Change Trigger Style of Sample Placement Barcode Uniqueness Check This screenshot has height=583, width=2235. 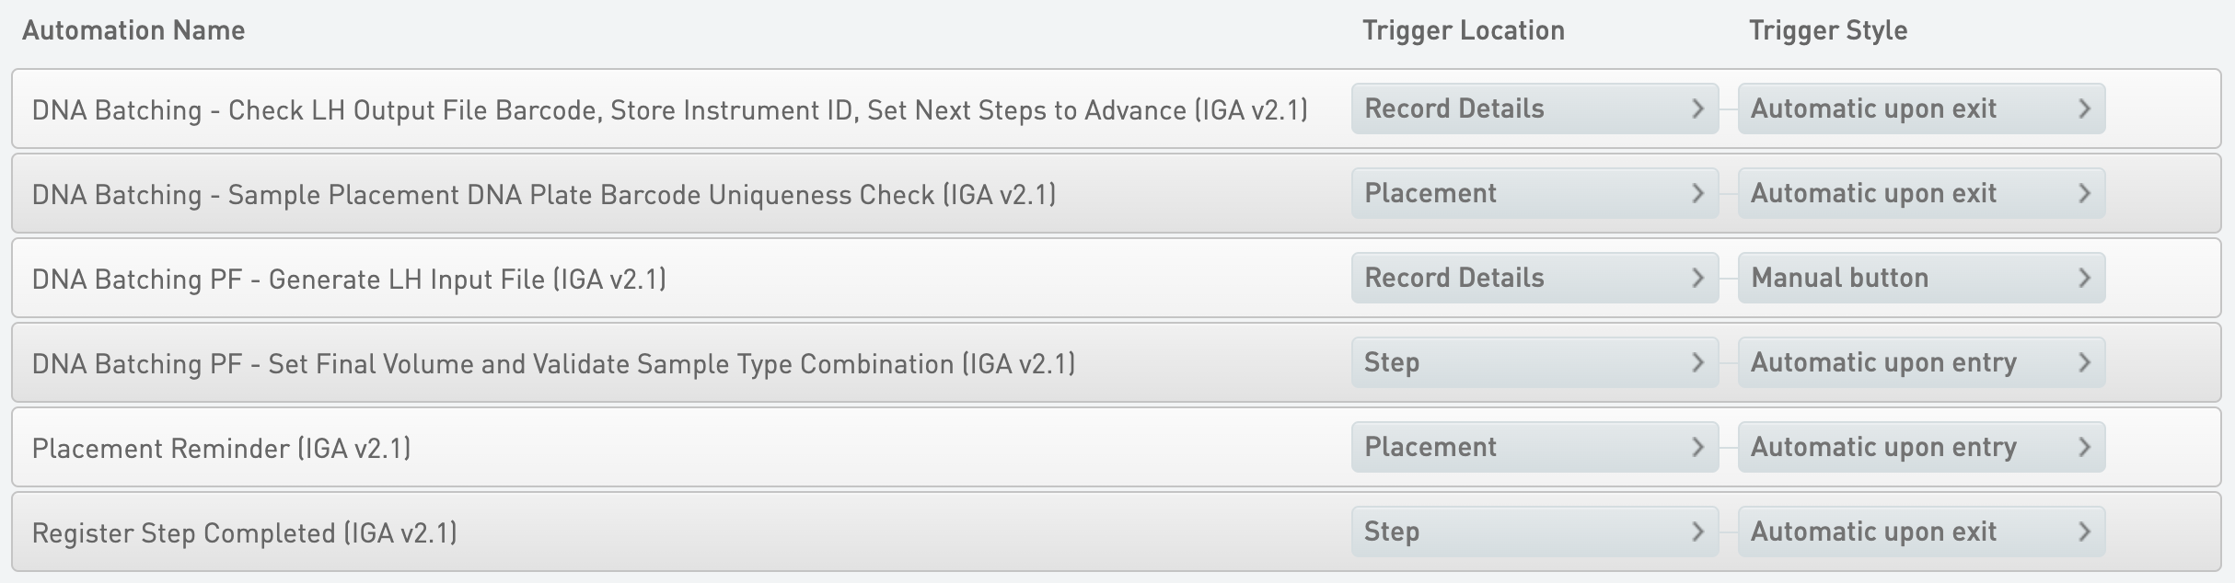[1920, 193]
